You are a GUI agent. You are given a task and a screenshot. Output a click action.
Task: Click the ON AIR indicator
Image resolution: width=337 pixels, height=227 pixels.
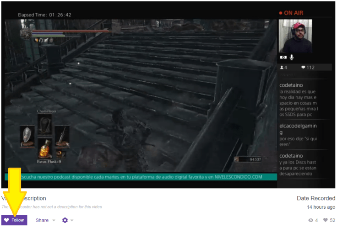click(x=292, y=13)
